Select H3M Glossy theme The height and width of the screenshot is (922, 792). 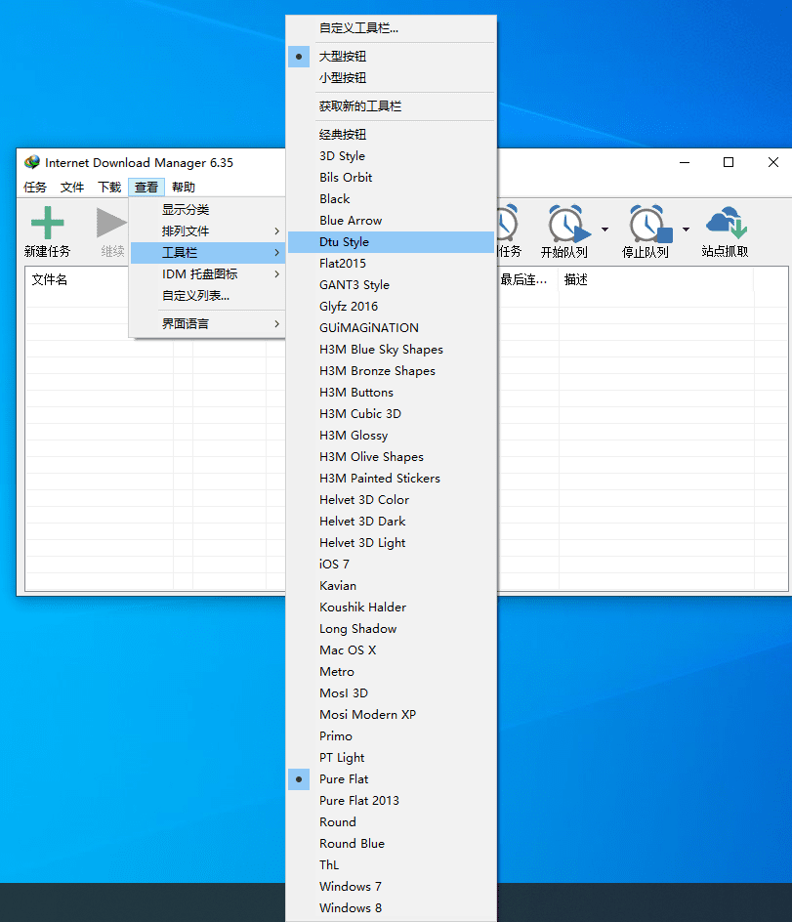[x=391, y=436]
